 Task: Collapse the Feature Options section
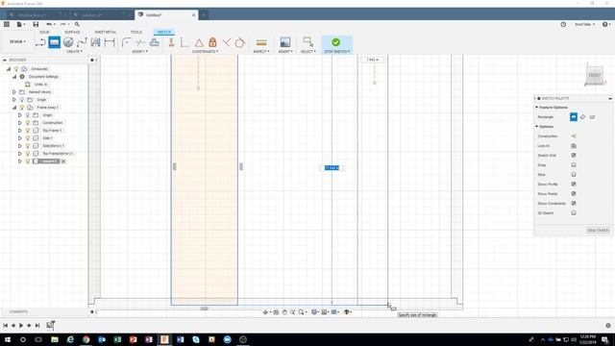coord(536,107)
